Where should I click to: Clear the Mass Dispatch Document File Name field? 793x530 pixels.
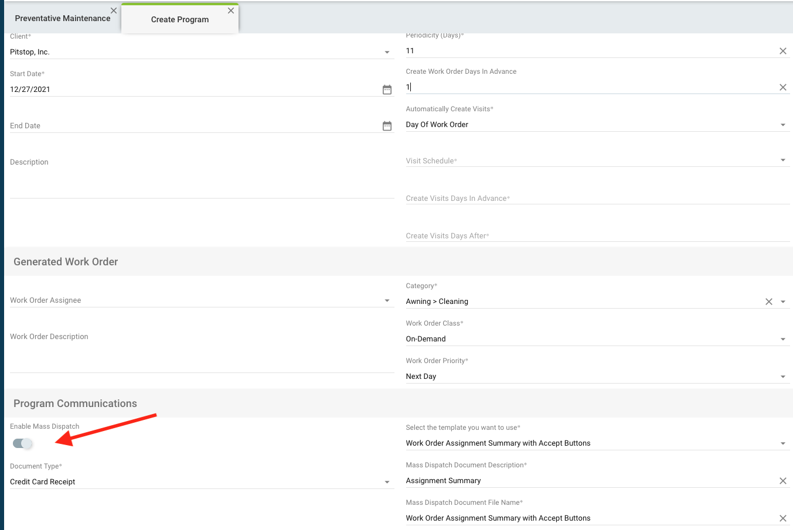782,518
